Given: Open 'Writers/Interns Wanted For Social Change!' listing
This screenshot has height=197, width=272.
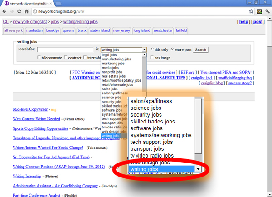Looking at the screenshot, I should [x=48, y=148].
